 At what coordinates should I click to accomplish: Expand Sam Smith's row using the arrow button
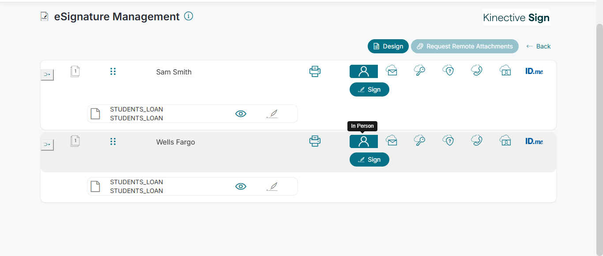click(x=47, y=75)
